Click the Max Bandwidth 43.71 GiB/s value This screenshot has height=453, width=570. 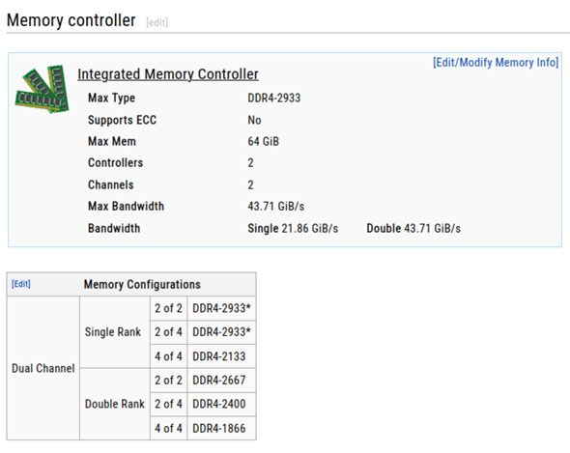276,207
